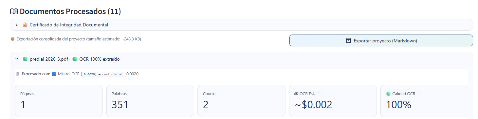This screenshot has height=119, width=478.
Task: Expand the Certificado de Integridad Documental chevron
Action: (16, 25)
